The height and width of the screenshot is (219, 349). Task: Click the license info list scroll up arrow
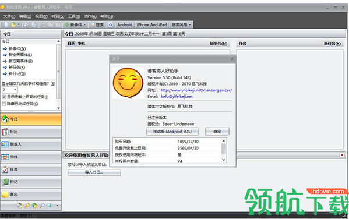(x=224, y=141)
